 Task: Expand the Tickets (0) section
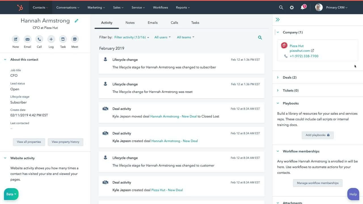pyautogui.click(x=278, y=90)
